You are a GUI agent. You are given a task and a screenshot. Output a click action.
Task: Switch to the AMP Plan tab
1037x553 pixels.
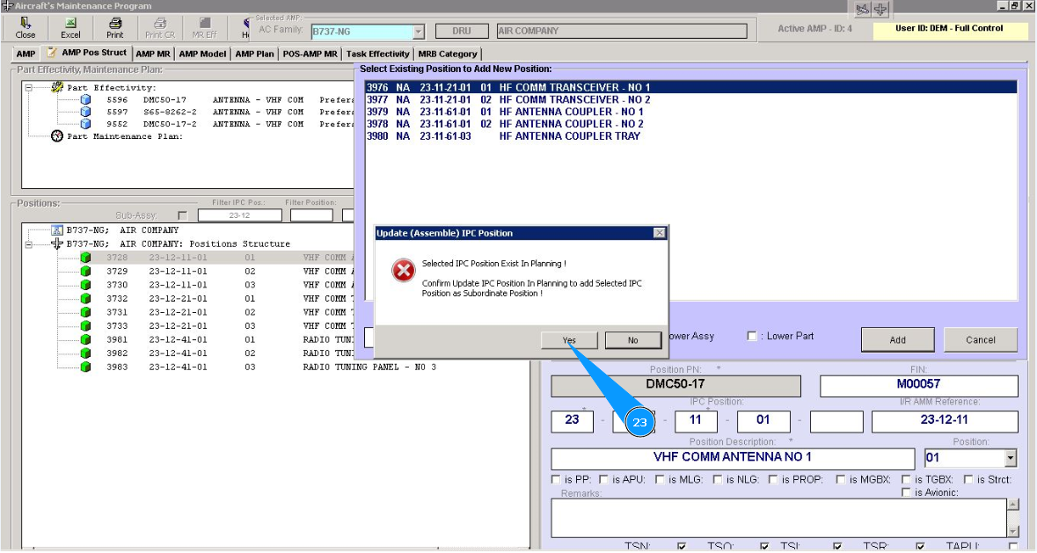(x=254, y=54)
